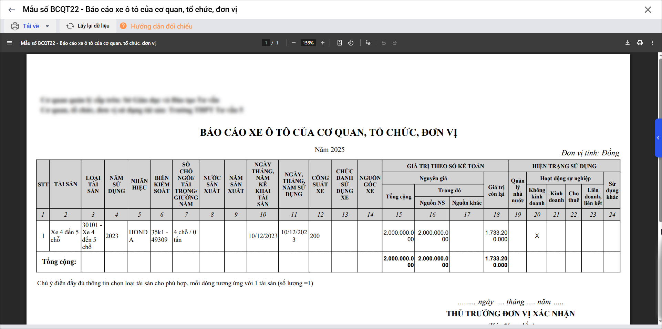Close the report preview window
This screenshot has width=662, height=329.
[648, 10]
